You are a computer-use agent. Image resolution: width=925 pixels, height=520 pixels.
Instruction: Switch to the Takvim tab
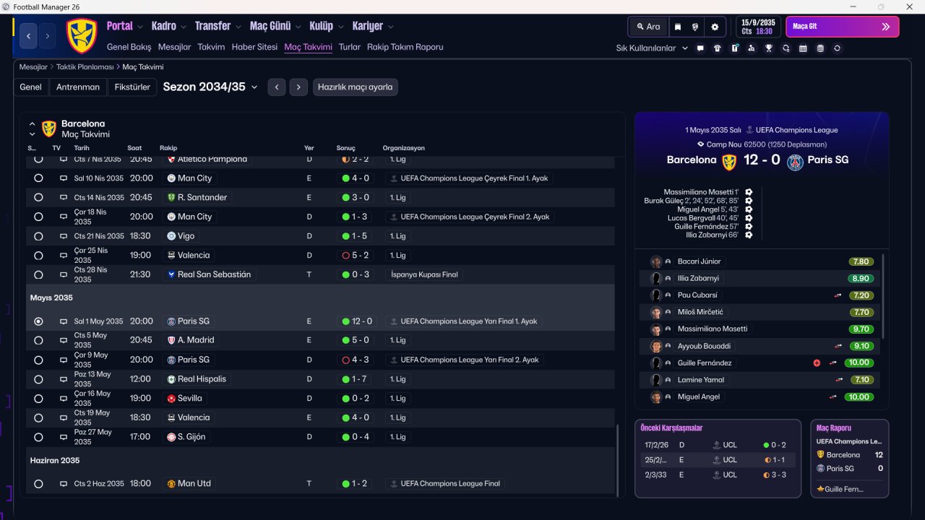coord(211,47)
